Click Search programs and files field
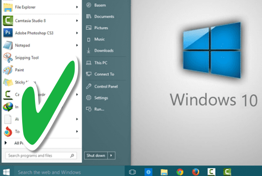This screenshot has height=176, width=262. pyautogui.click(x=41, y=156)
